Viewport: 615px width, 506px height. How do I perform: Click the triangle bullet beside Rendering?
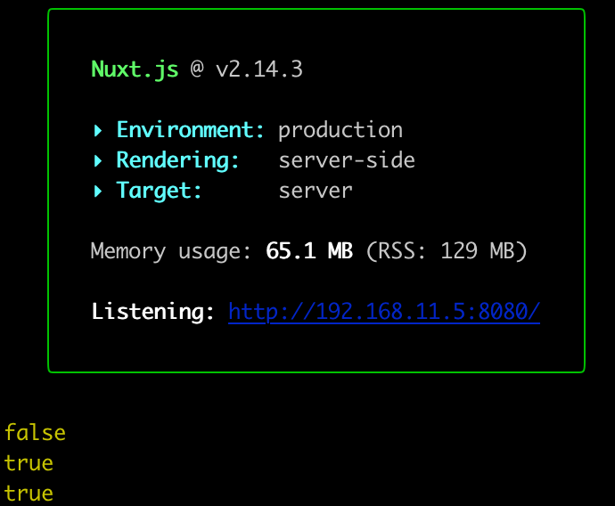pyautogui.click(x=98, y=161)
